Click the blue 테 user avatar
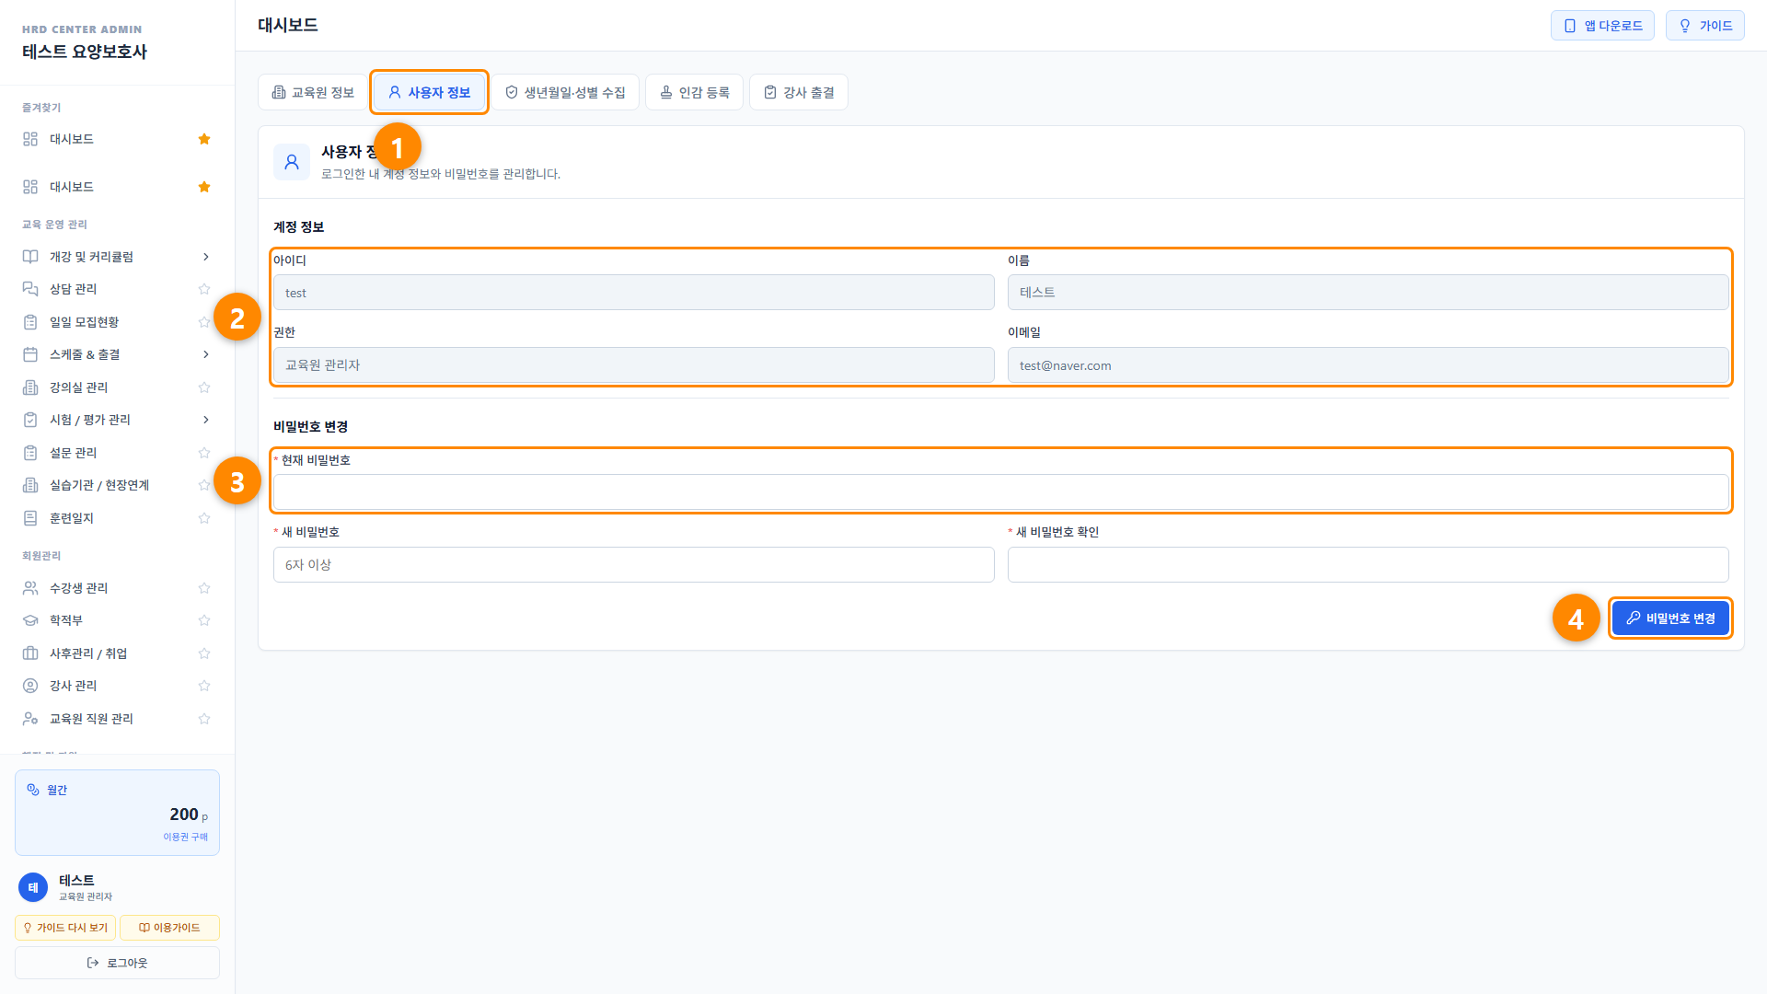The height and width of the screenshot is (994, 1767). [33, 887]
